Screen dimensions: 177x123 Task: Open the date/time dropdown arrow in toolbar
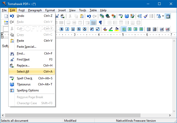(x=163, y=16)
